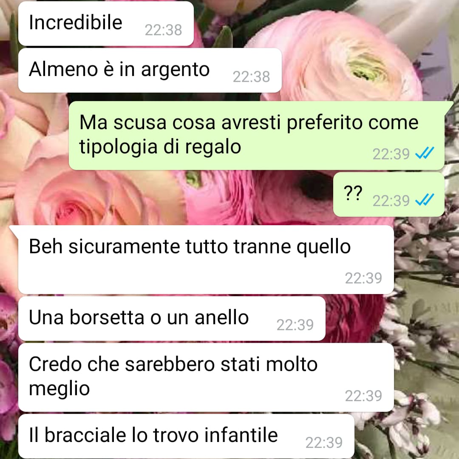Tap the 22:39 timestamp in 'molto meglio' bubble

click(363, 396)
